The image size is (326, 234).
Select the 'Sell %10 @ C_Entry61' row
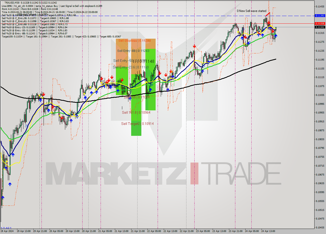pos(35,21)
